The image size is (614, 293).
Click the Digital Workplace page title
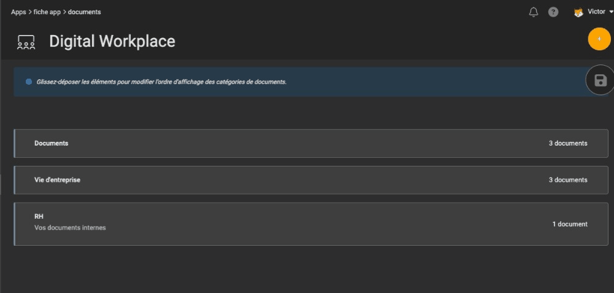click(112, 41)
